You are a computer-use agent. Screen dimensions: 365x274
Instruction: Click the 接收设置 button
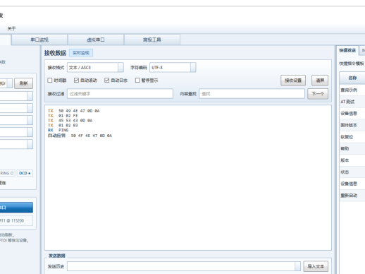click(x=293, y=81)
